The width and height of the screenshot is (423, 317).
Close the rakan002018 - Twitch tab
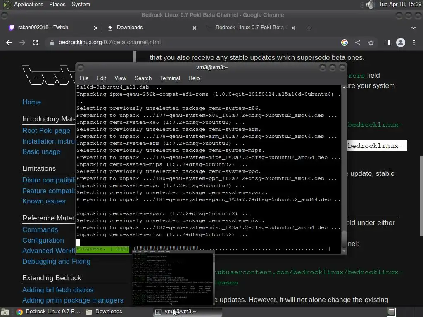click(x=96, y=28)
